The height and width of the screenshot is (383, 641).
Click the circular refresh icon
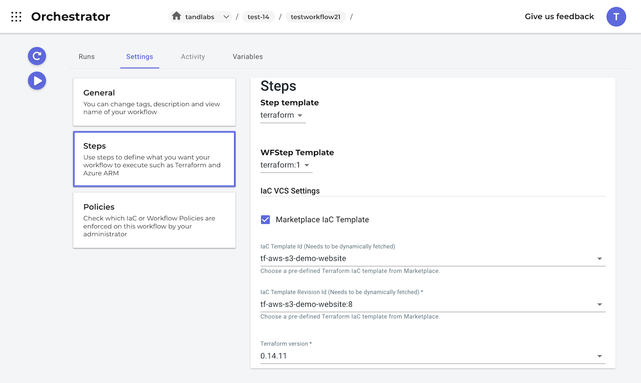coord(37,56)
